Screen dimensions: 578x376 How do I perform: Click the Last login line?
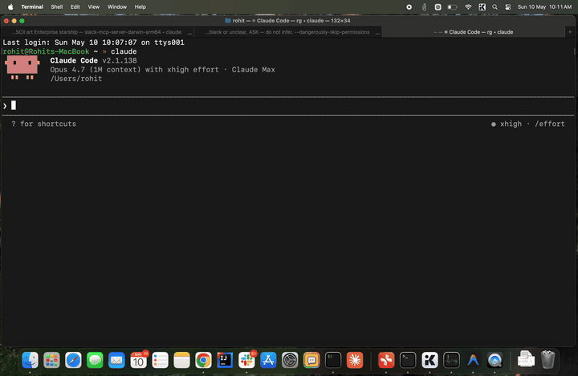pyautogui.click(x=93, y=43)
